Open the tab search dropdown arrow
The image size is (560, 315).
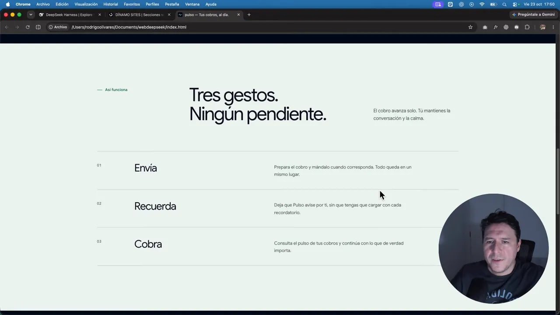click(x=31, y=14)
